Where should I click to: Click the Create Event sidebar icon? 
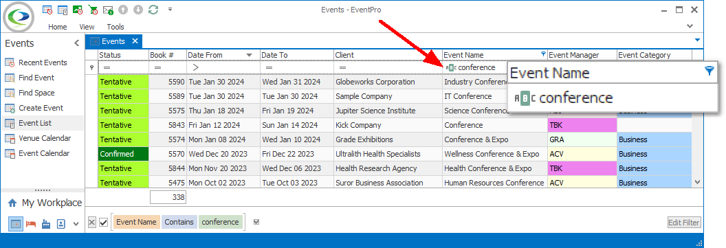10,109
